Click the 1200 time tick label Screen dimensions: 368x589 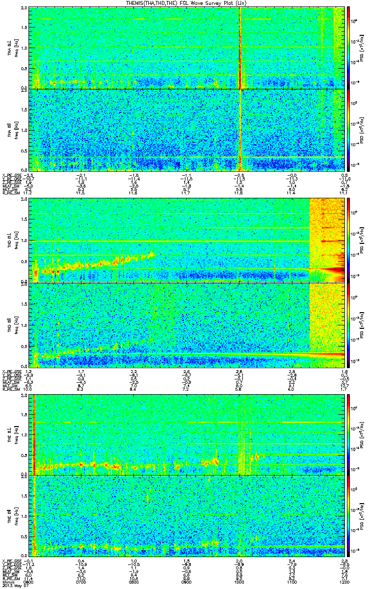pyautogui.click(x=344, y=582)
